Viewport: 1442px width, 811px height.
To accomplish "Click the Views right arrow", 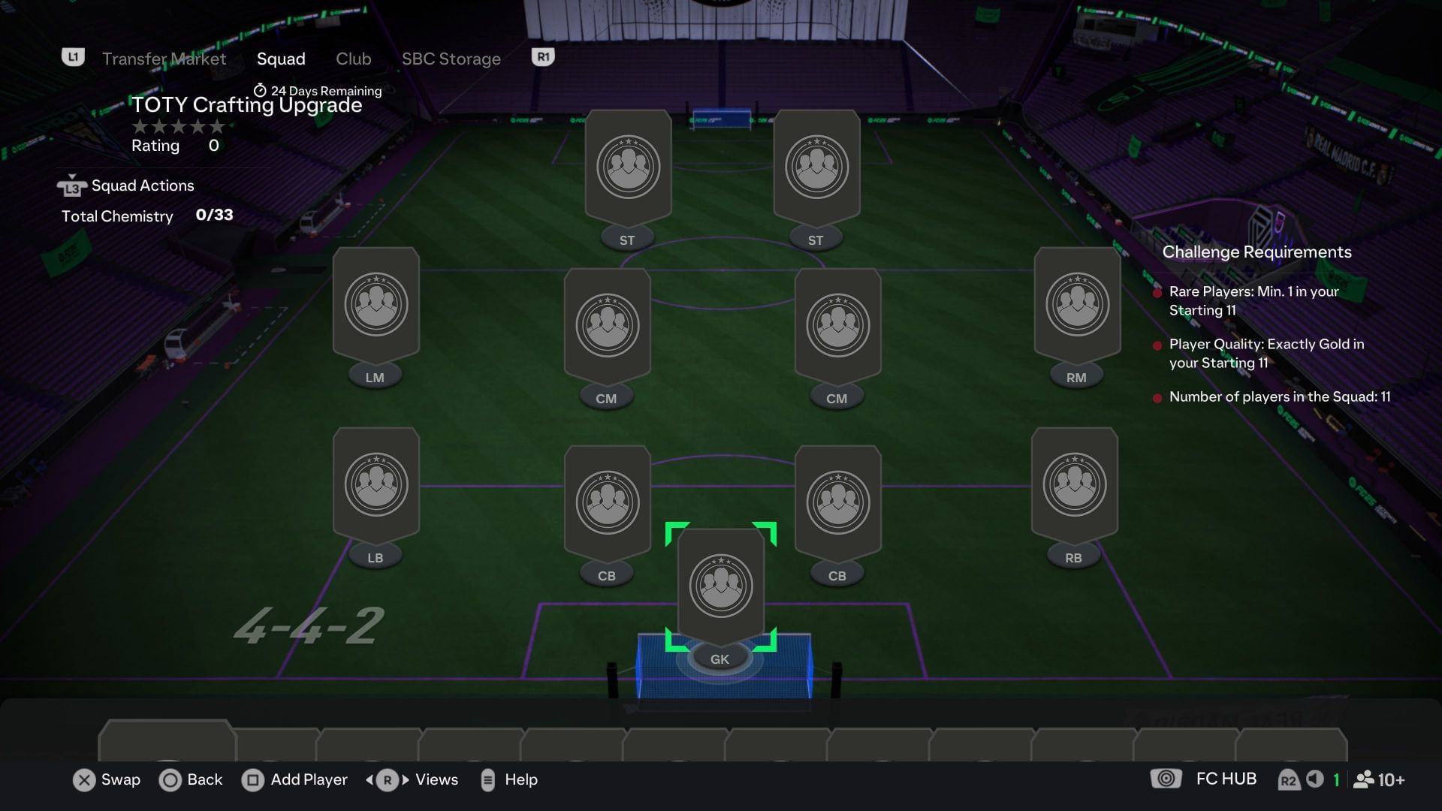I will [406, 780].
